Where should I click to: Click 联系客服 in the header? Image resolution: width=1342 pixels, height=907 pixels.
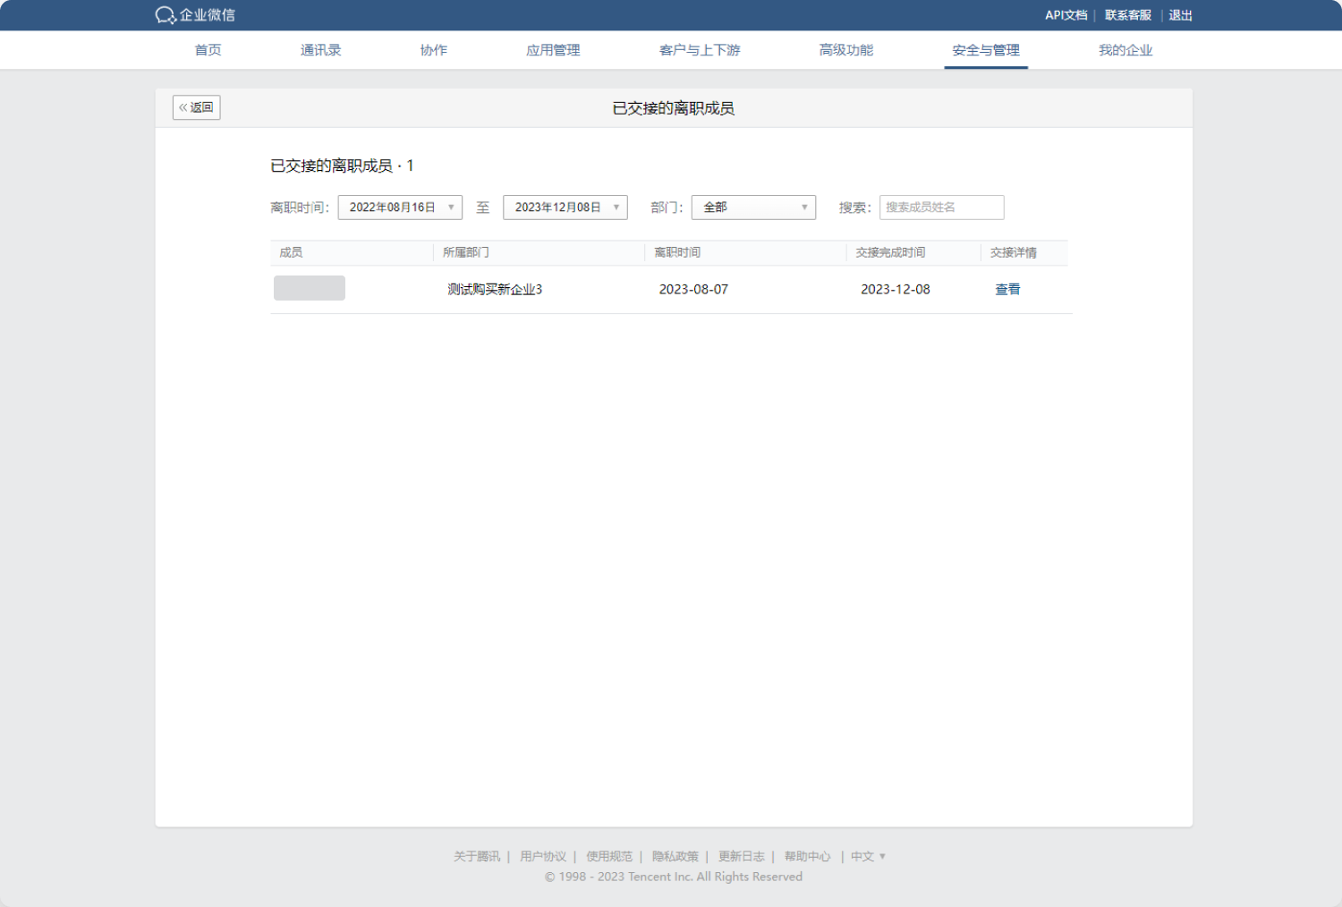pos(1127,15)
